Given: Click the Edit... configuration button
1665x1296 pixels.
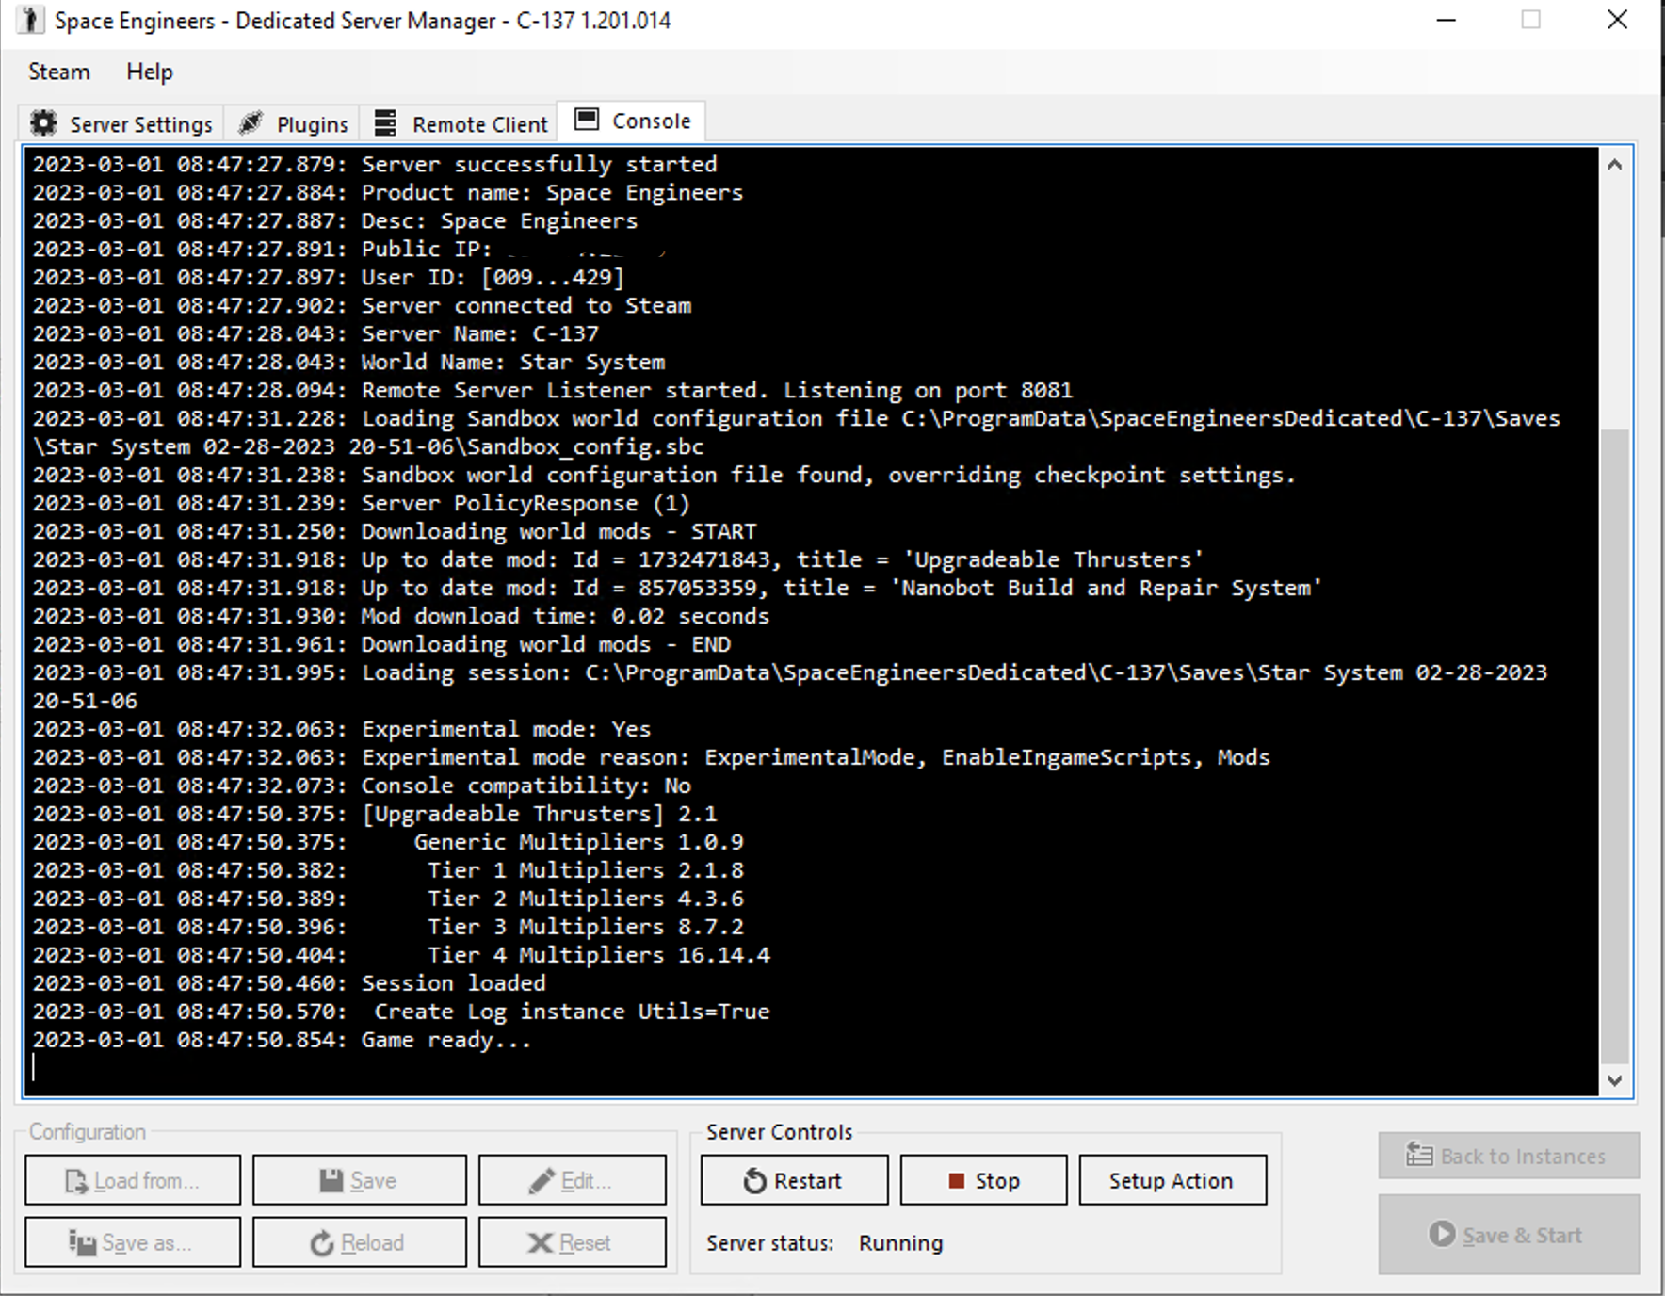Looking at the screenshot, I should [572, 1180].
